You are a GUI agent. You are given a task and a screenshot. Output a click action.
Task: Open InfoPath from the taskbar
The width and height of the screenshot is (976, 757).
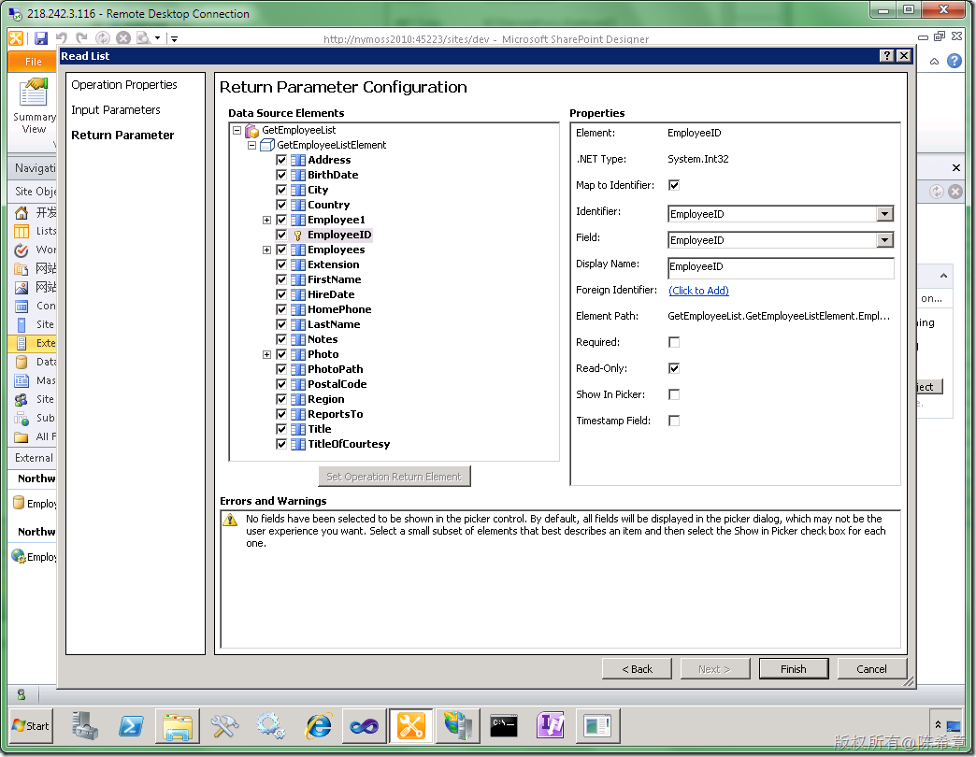click(x=551, y=726)
